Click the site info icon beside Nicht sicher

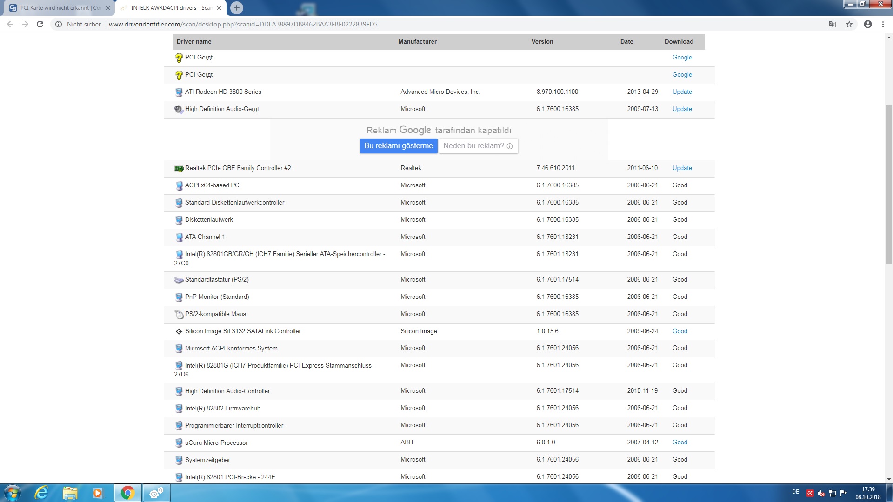[59, 24]
